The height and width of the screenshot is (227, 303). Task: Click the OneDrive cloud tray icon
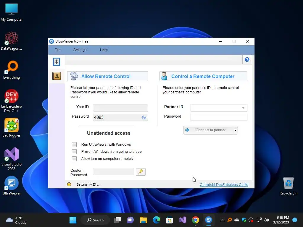pyautogui.click(x=237, y=220)
